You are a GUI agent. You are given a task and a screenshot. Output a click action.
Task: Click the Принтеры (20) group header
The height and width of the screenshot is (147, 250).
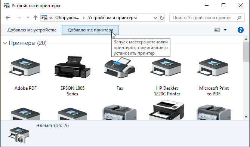[28, 43]
